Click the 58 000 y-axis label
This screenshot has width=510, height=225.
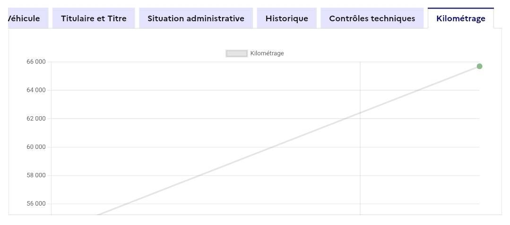click(x=36, y=175)
